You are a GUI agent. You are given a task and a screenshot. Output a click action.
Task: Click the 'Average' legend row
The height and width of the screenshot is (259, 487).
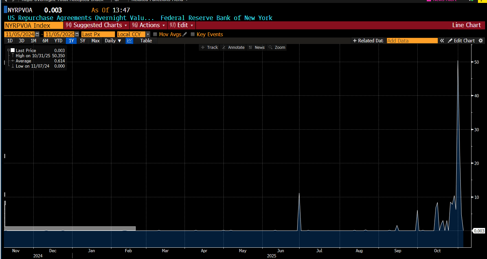38,61
